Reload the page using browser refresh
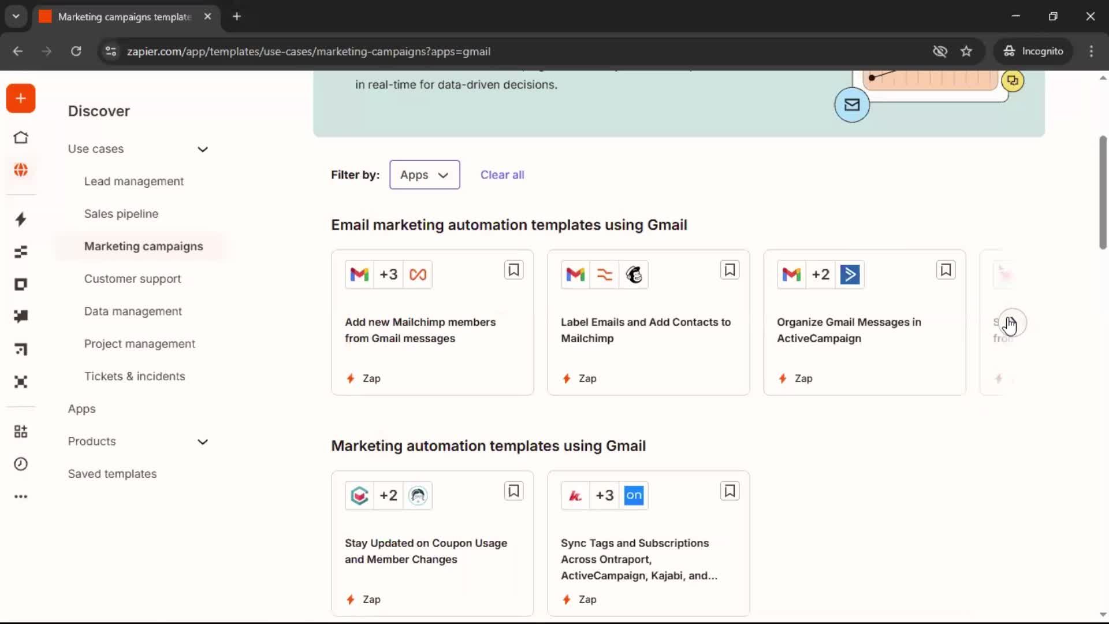Viewport: 1109px width, 624px height. tap(76, 51)
